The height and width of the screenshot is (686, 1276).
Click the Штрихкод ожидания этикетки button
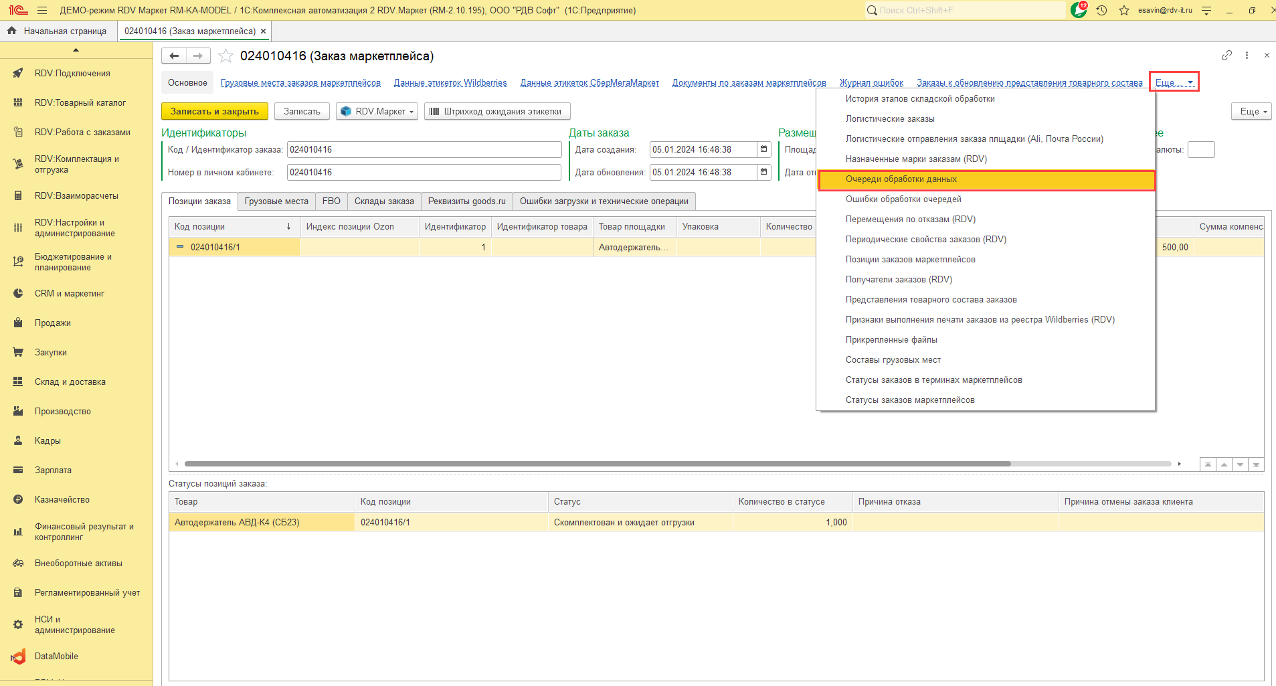(496, 112)
